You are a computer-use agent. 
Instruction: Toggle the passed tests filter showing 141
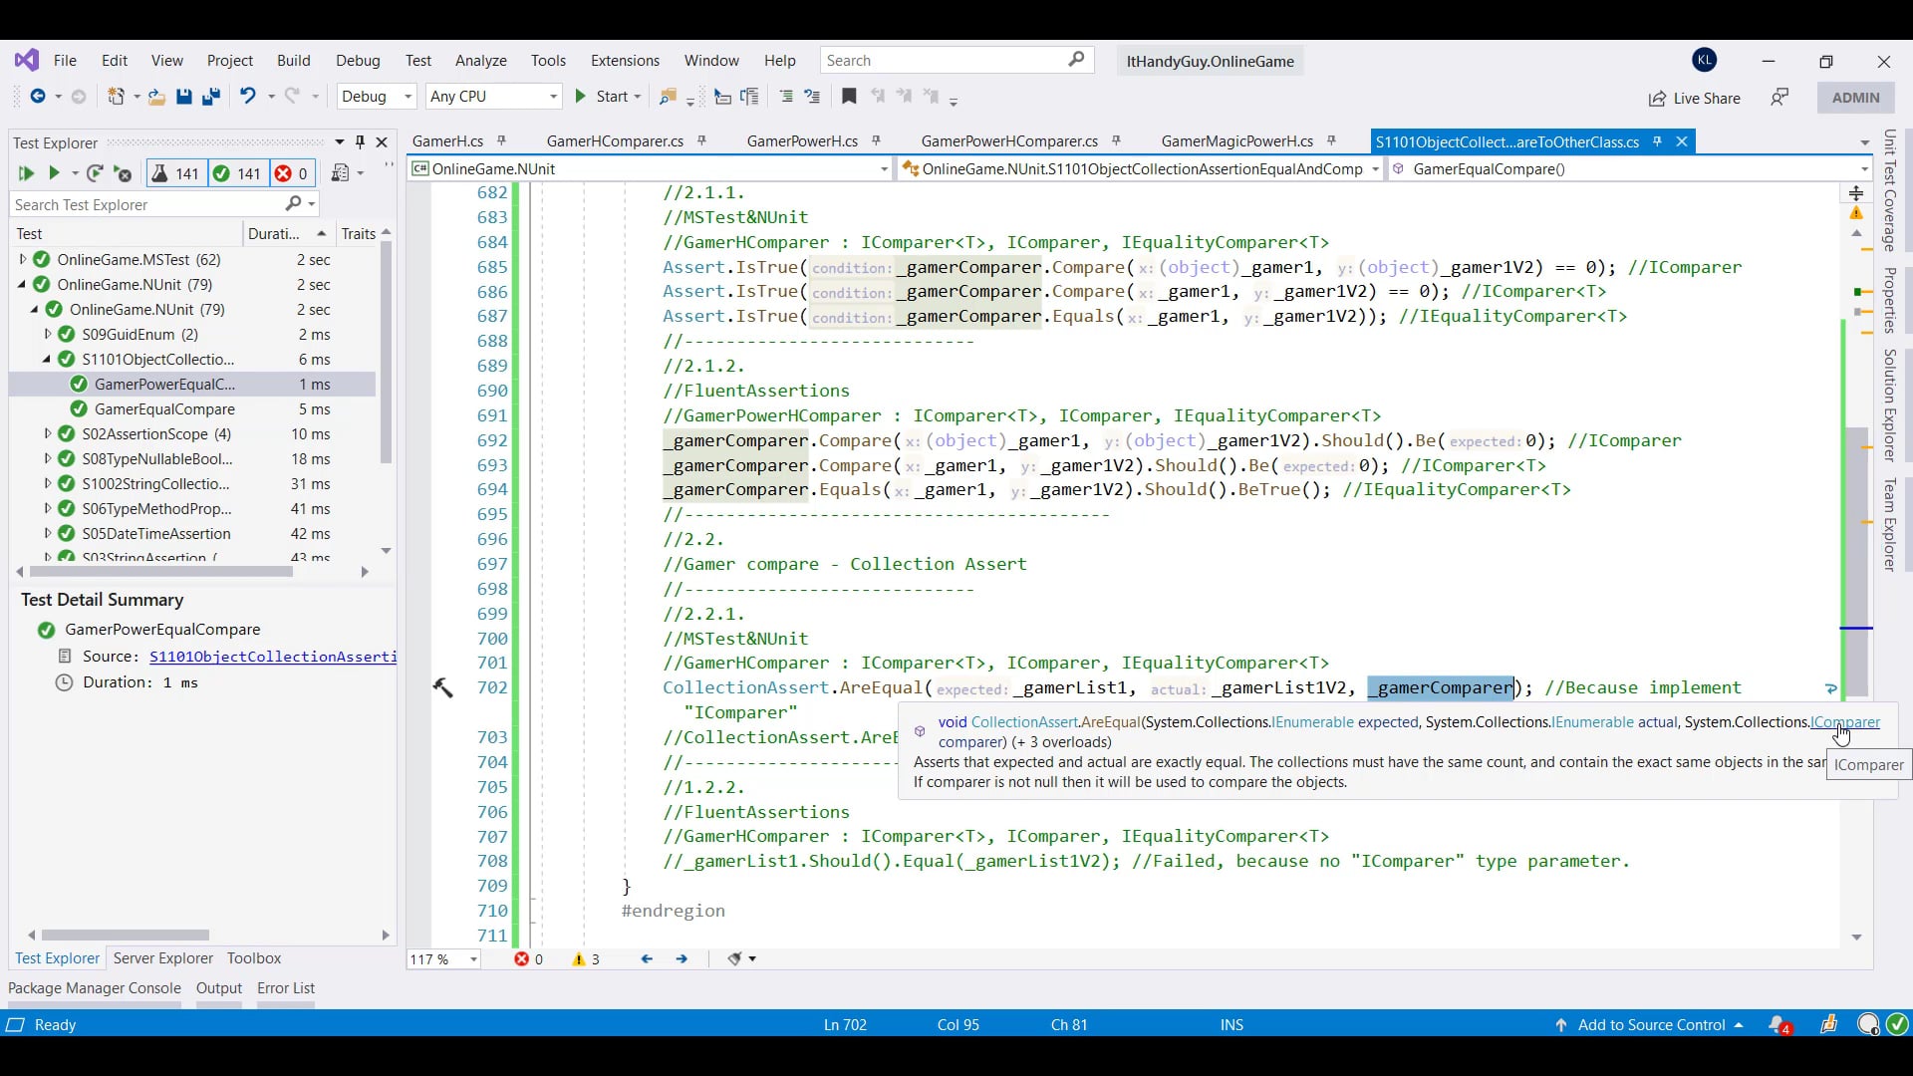tap(237, 173)
